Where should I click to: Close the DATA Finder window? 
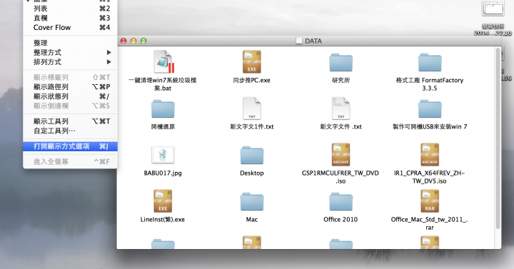pos(124,41)
